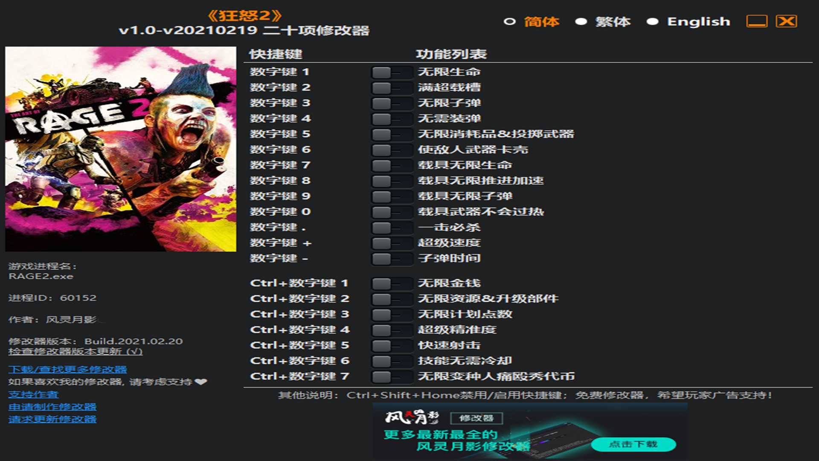Viewport: 819px width, 461px height.
Task: Toggle 无限金钱 infinite money switch
Action: click(391, 284)
